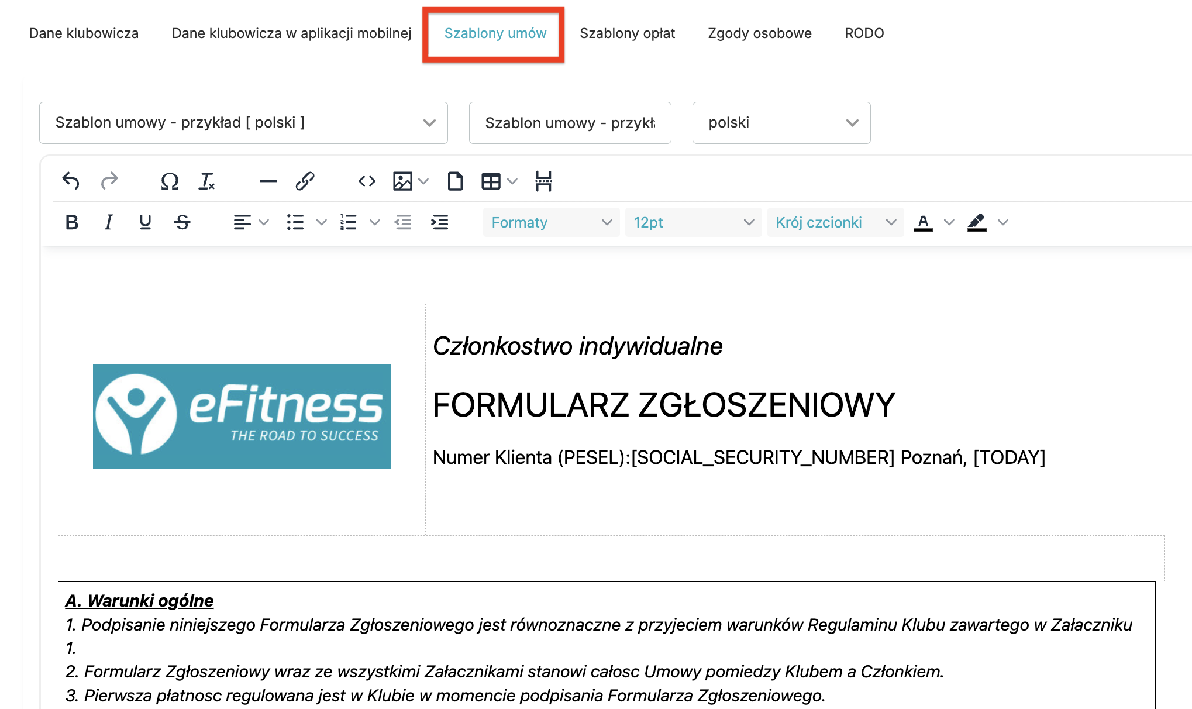Toggle underline formatting
This screenshot has width=1192, height=709.
point(145,222)
